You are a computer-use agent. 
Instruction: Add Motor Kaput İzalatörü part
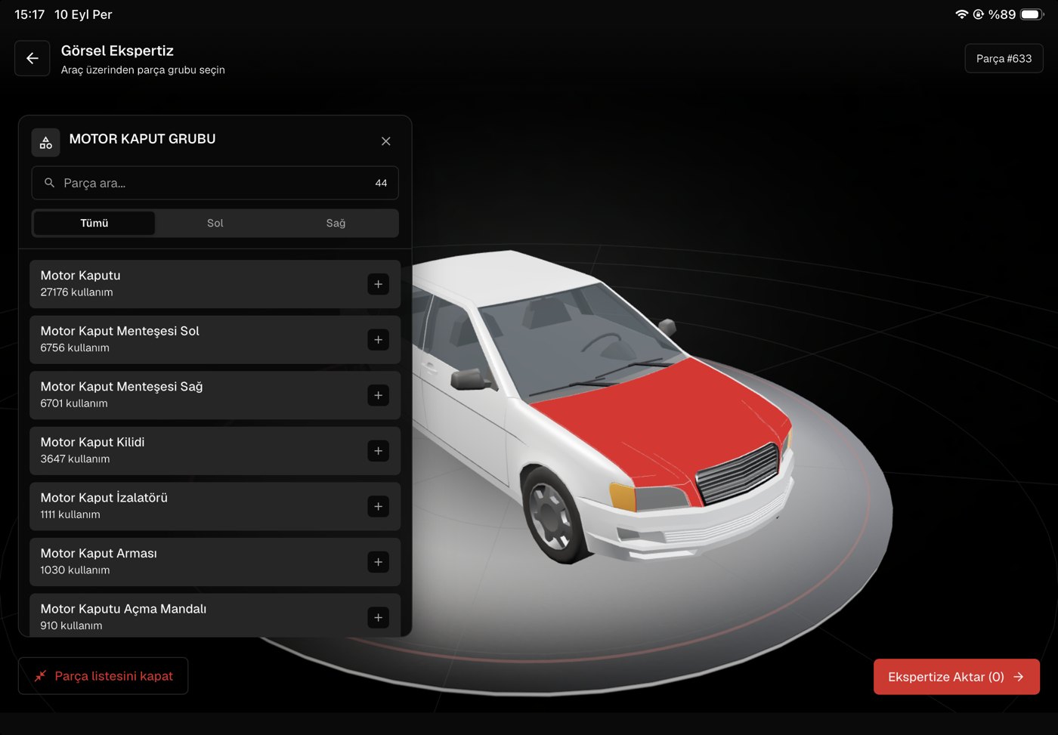(379, 506)
